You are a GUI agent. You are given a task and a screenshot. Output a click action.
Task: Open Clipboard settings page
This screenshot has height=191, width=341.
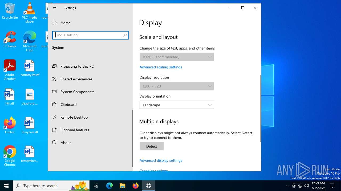[91, 105]
